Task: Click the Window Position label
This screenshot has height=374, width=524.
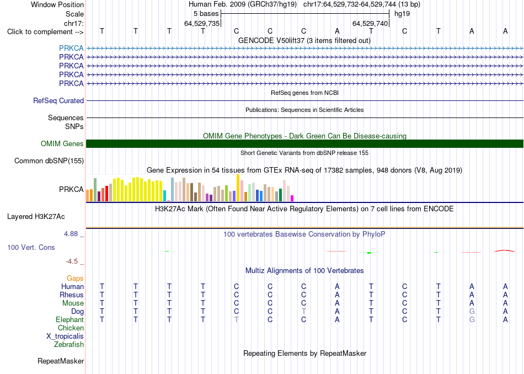Action: tap(57, 4)
